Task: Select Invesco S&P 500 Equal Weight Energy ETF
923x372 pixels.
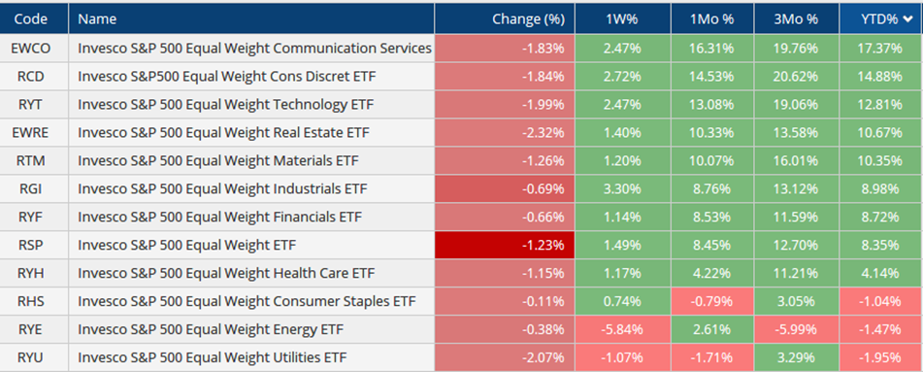Action: pos(211,329)
